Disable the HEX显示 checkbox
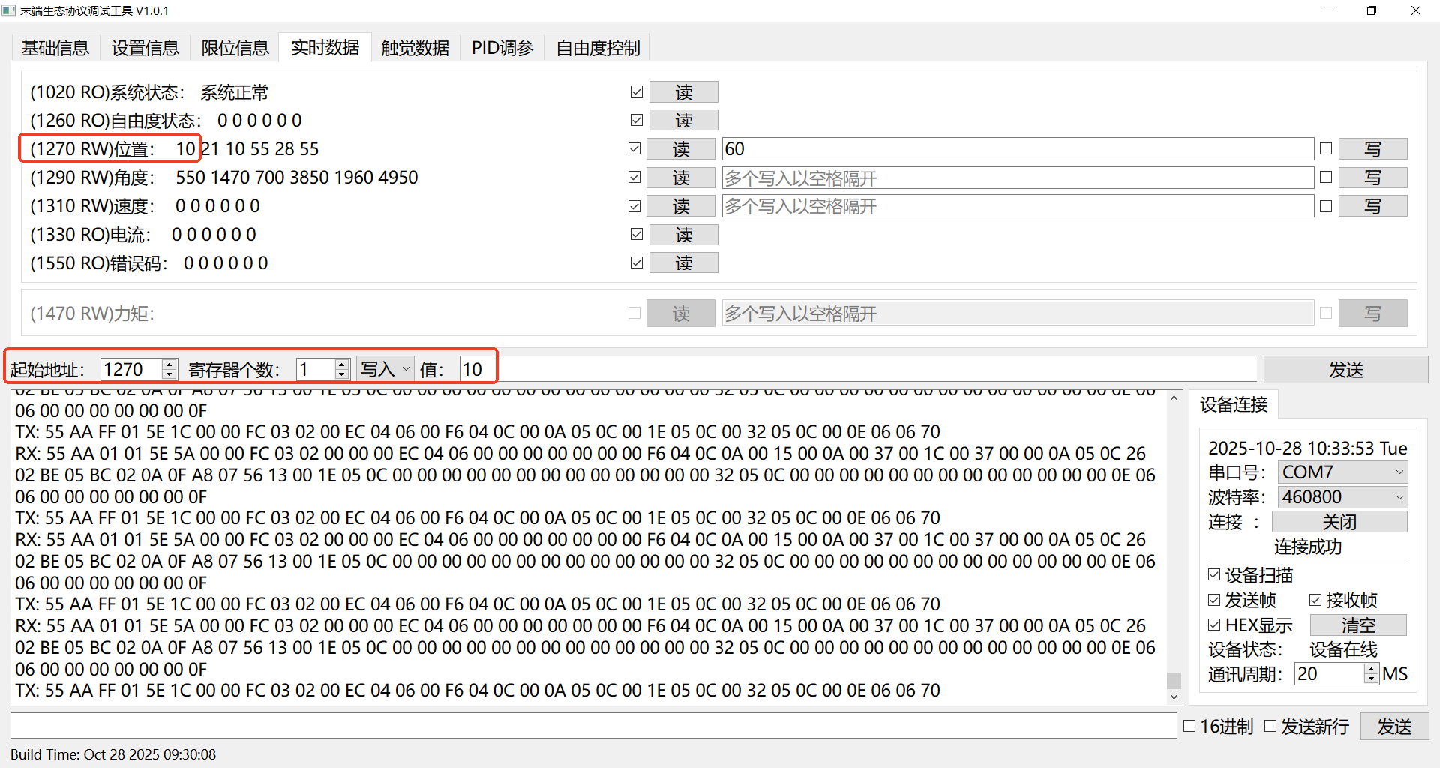Image resolution: width=1440 pixels, height=768 pixels. pos(1215,625)
